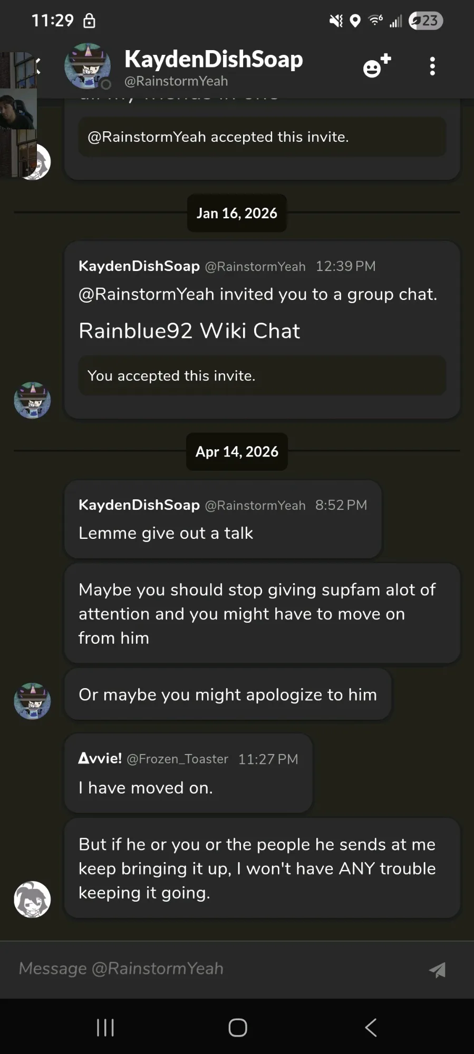
Task: Tap avatar beside Rainblue92 Wiki Chat invite
Action: pos(32,400)
